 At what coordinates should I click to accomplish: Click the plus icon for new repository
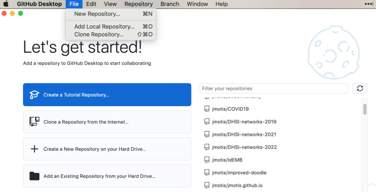click(x=34, y=149)
